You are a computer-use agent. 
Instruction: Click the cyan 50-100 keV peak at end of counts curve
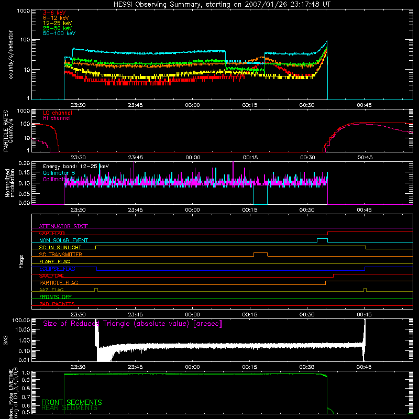326,41
